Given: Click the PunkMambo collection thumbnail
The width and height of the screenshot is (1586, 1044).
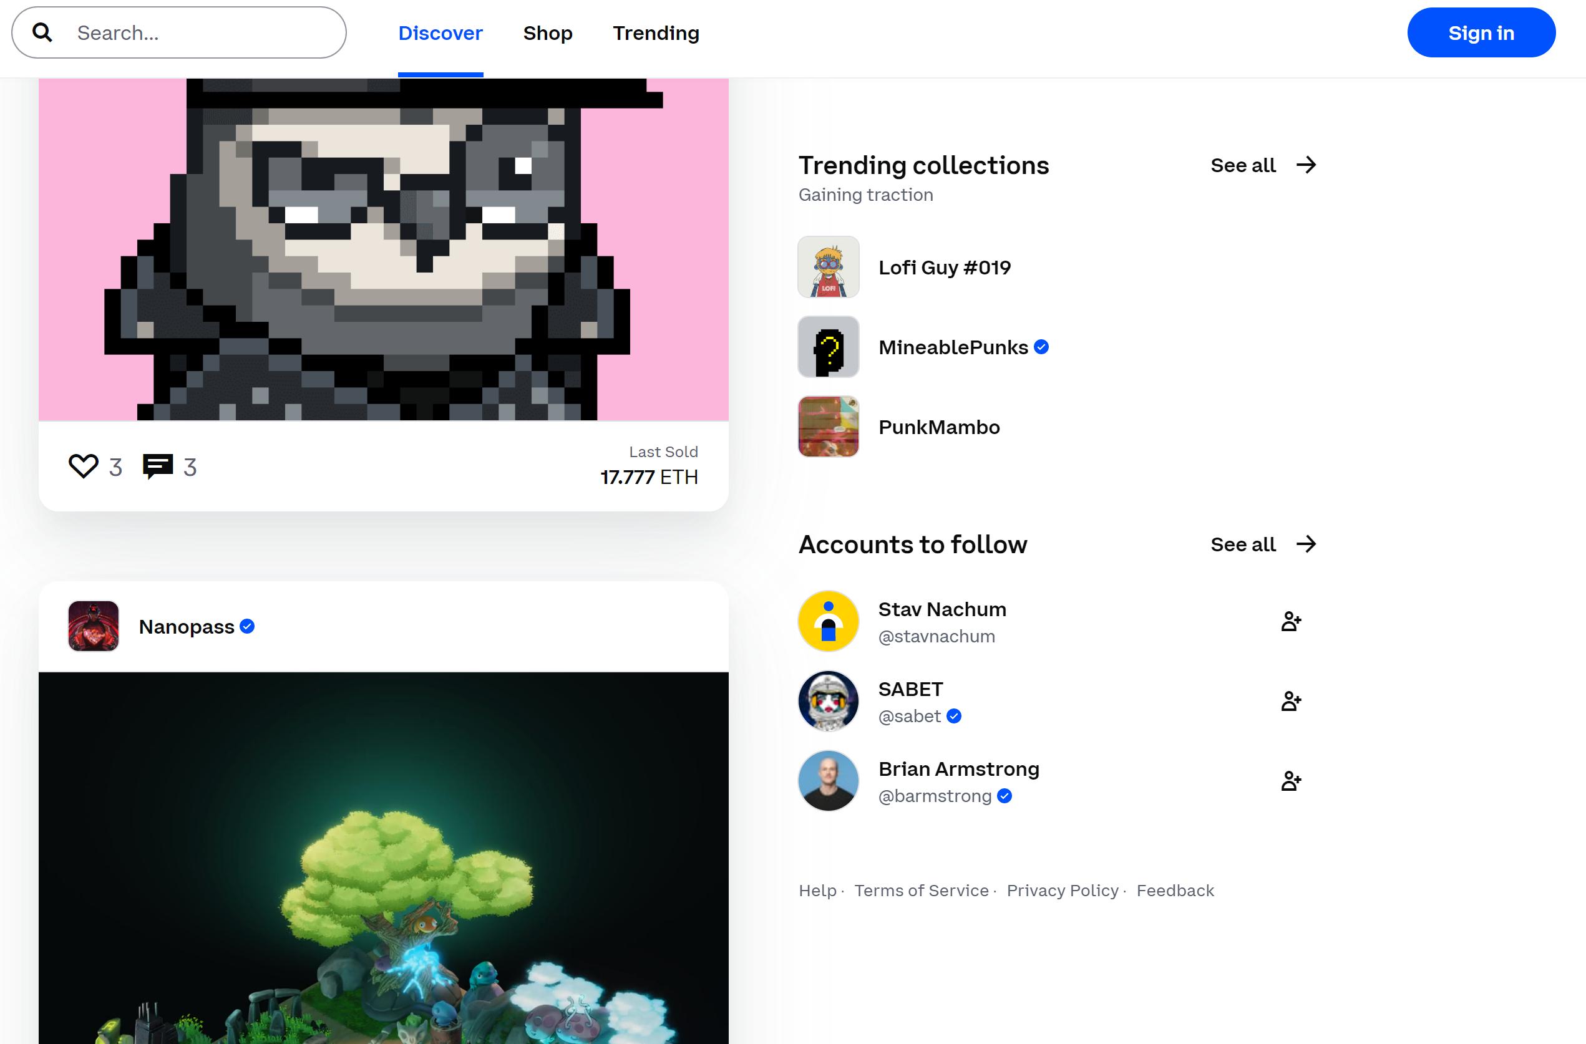Looking at the screenshot, I should click(827, 427).
